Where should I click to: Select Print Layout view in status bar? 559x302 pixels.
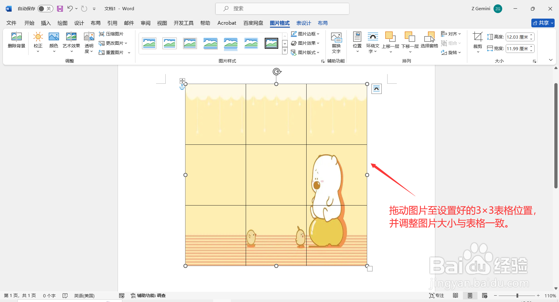click(x=470, y=296)
